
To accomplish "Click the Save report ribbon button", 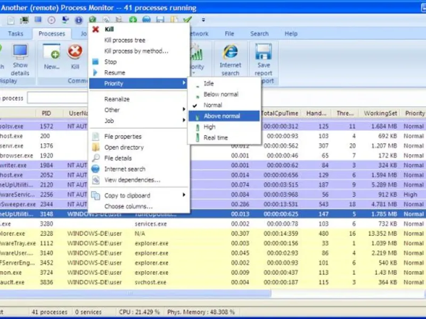I will [263, 60].
